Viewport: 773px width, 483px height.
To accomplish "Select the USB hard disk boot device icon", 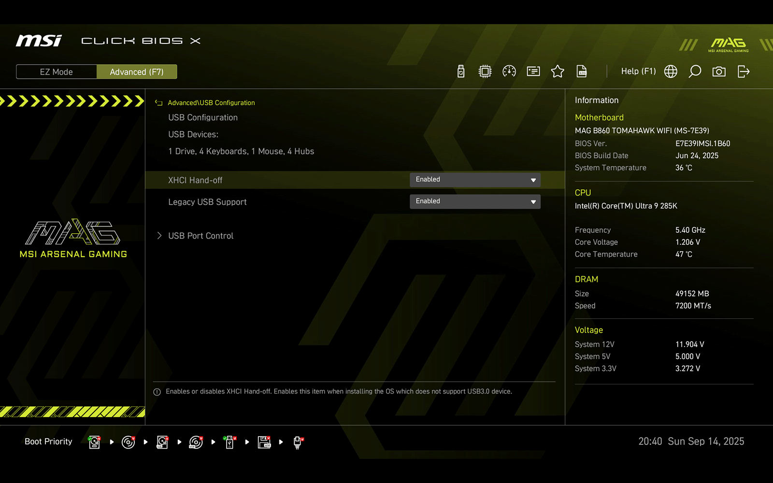I will (162, 442).
